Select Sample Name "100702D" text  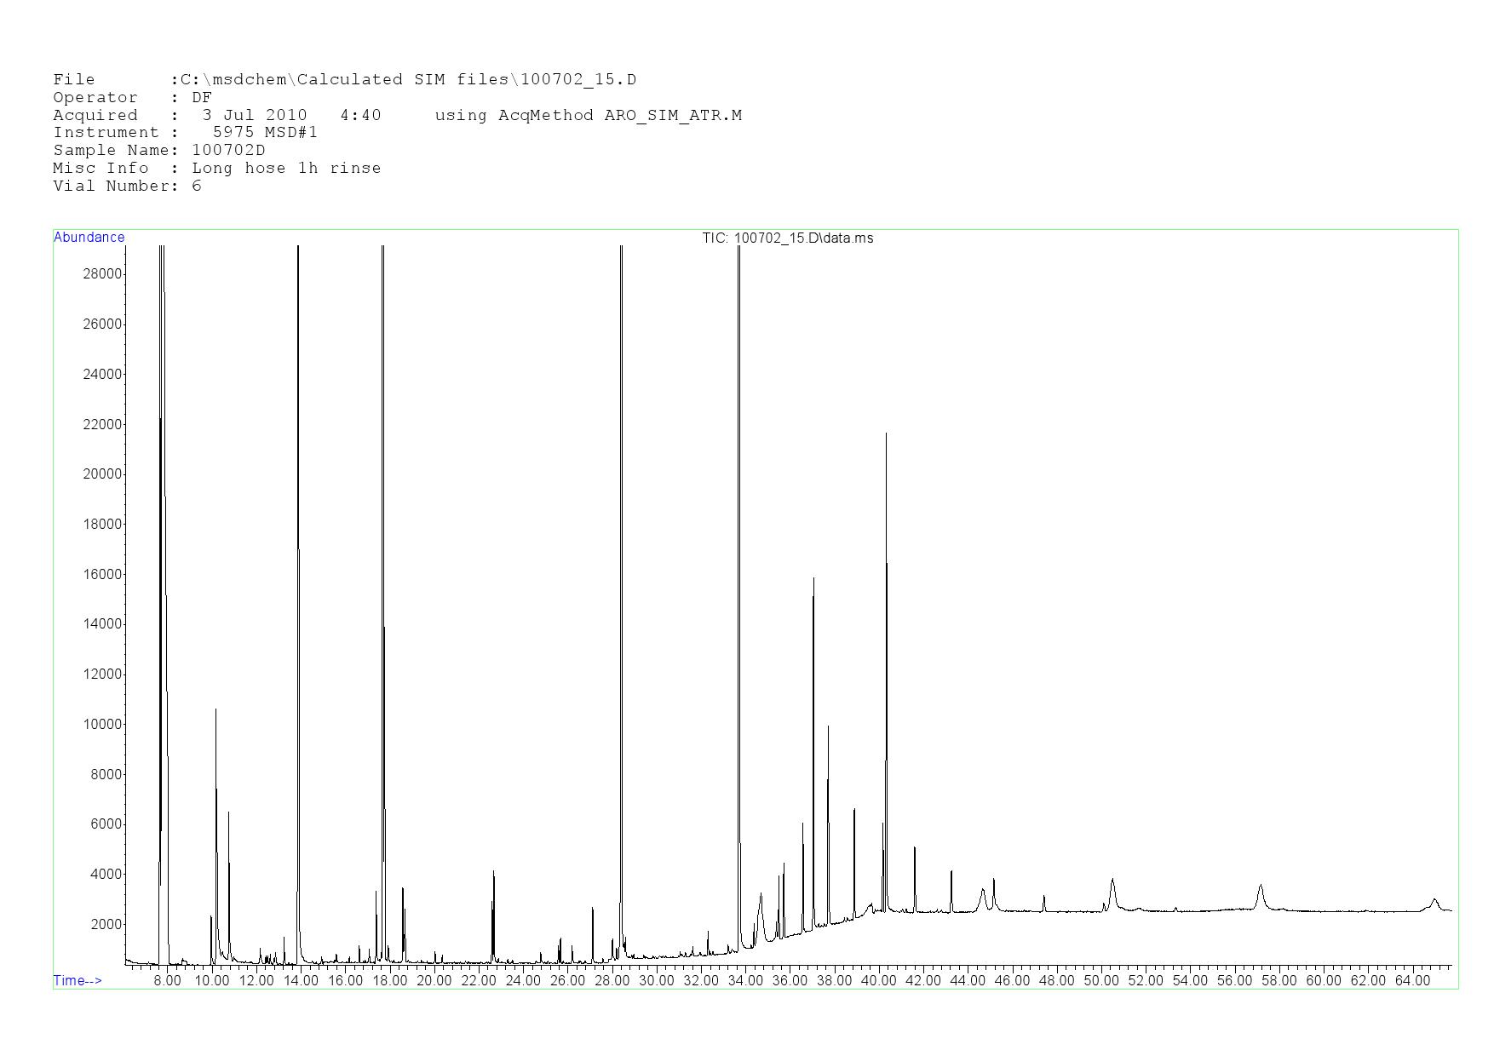(228, 151)
